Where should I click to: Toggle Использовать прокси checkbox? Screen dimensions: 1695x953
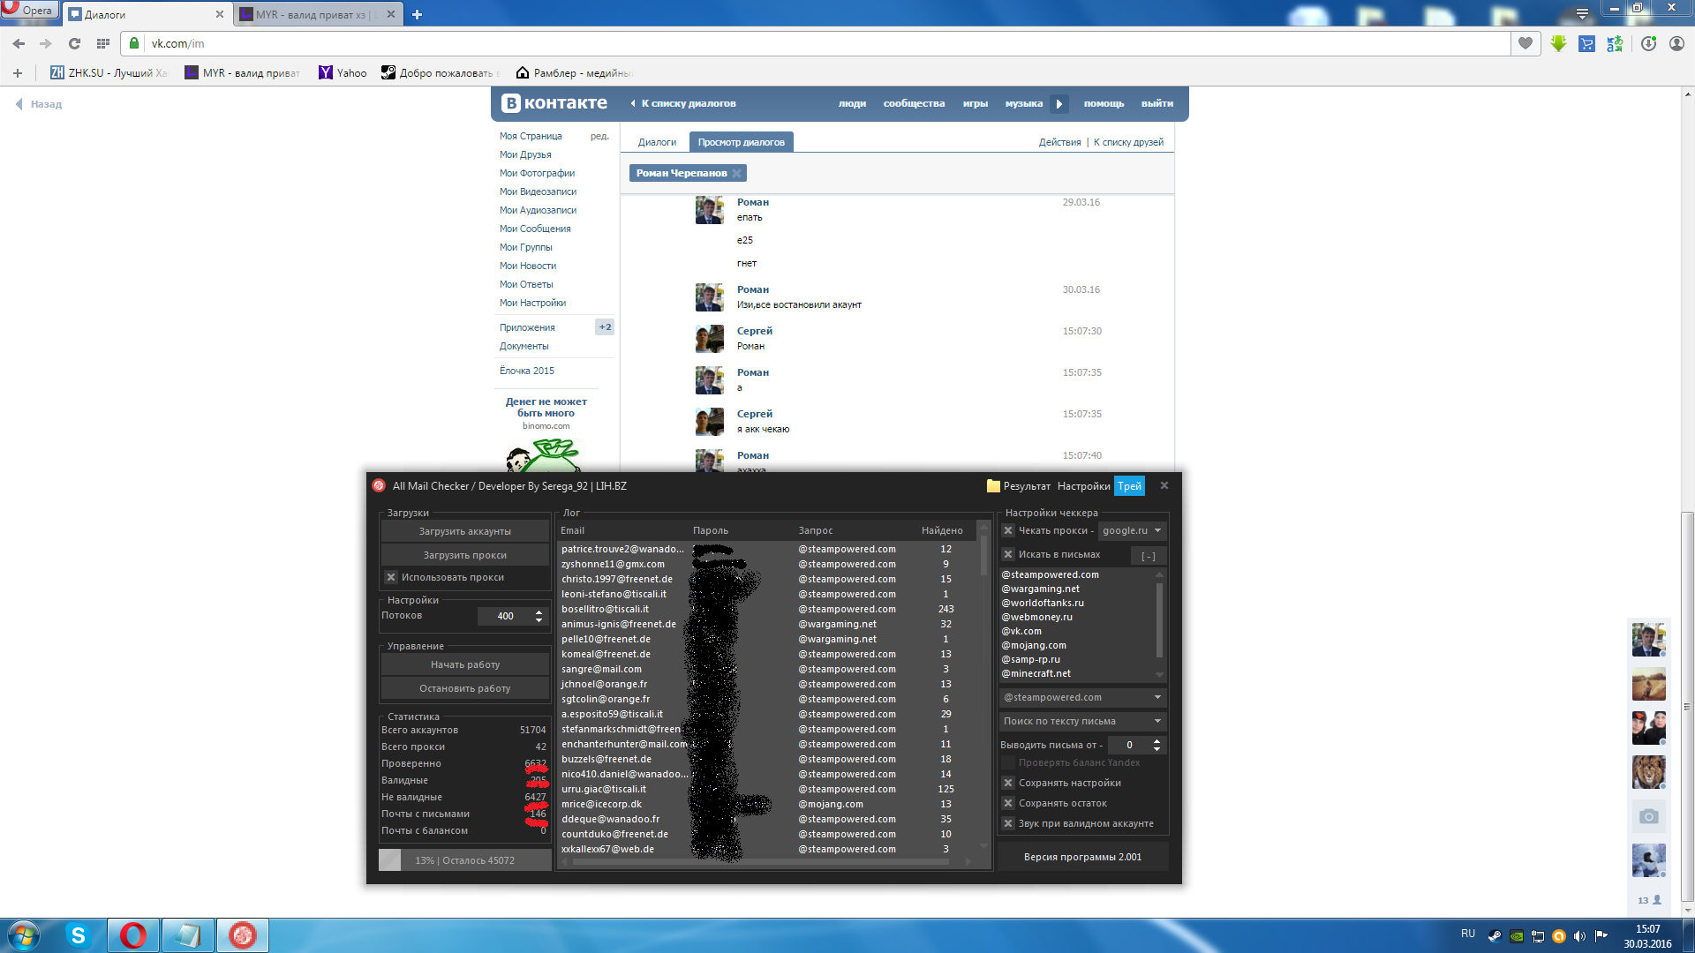pos(391,577)
